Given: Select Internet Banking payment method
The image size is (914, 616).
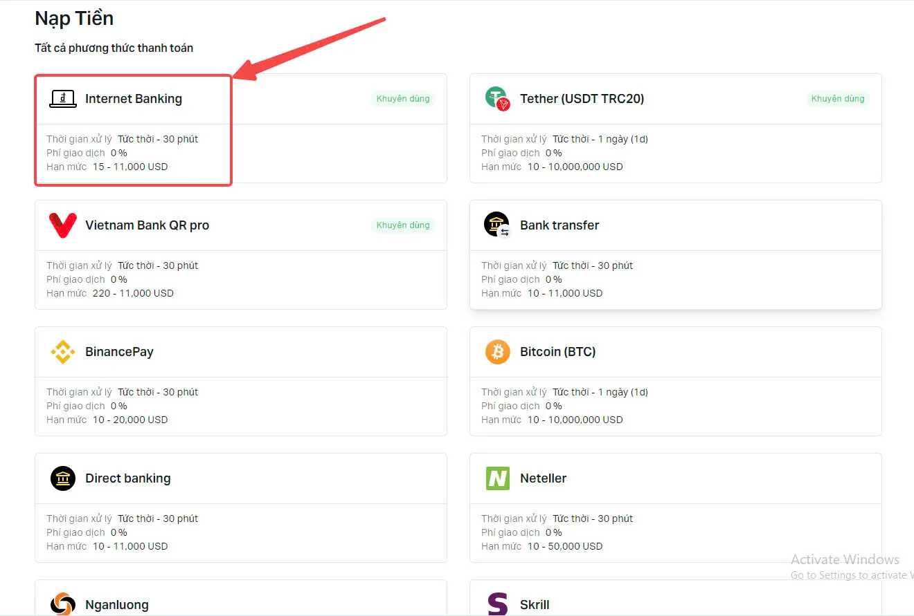Looking at the screenshot, I should click(x=241, y=129).
